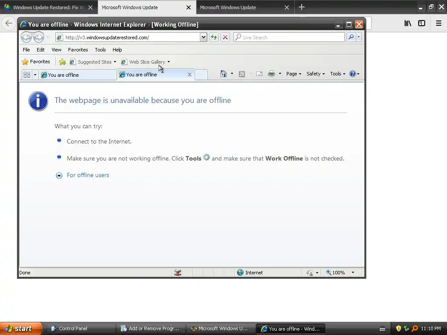Click the magnifier Search button
Viewport: 447px width, 335px height.
(x=351, y=37)
